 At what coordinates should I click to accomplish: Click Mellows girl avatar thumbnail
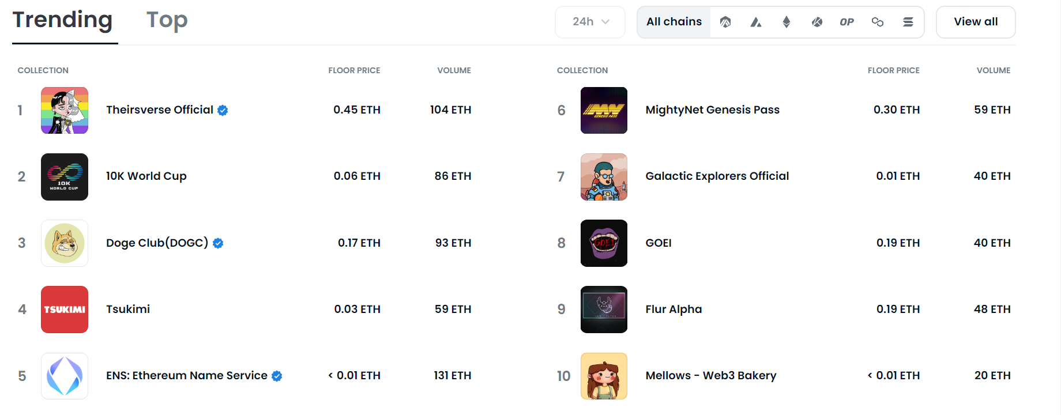604,376
